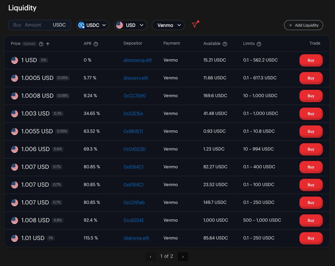Buy from the 1.007 USD 149.7 USDC row
This screenshot has height=266, width=335.
click(311, 202)
